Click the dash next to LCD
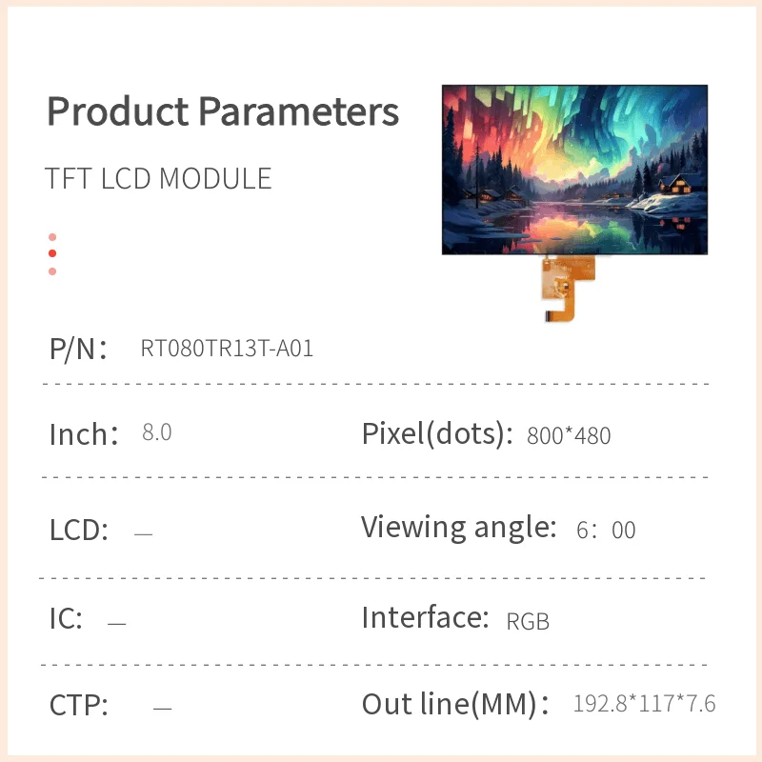 point(143,534)
